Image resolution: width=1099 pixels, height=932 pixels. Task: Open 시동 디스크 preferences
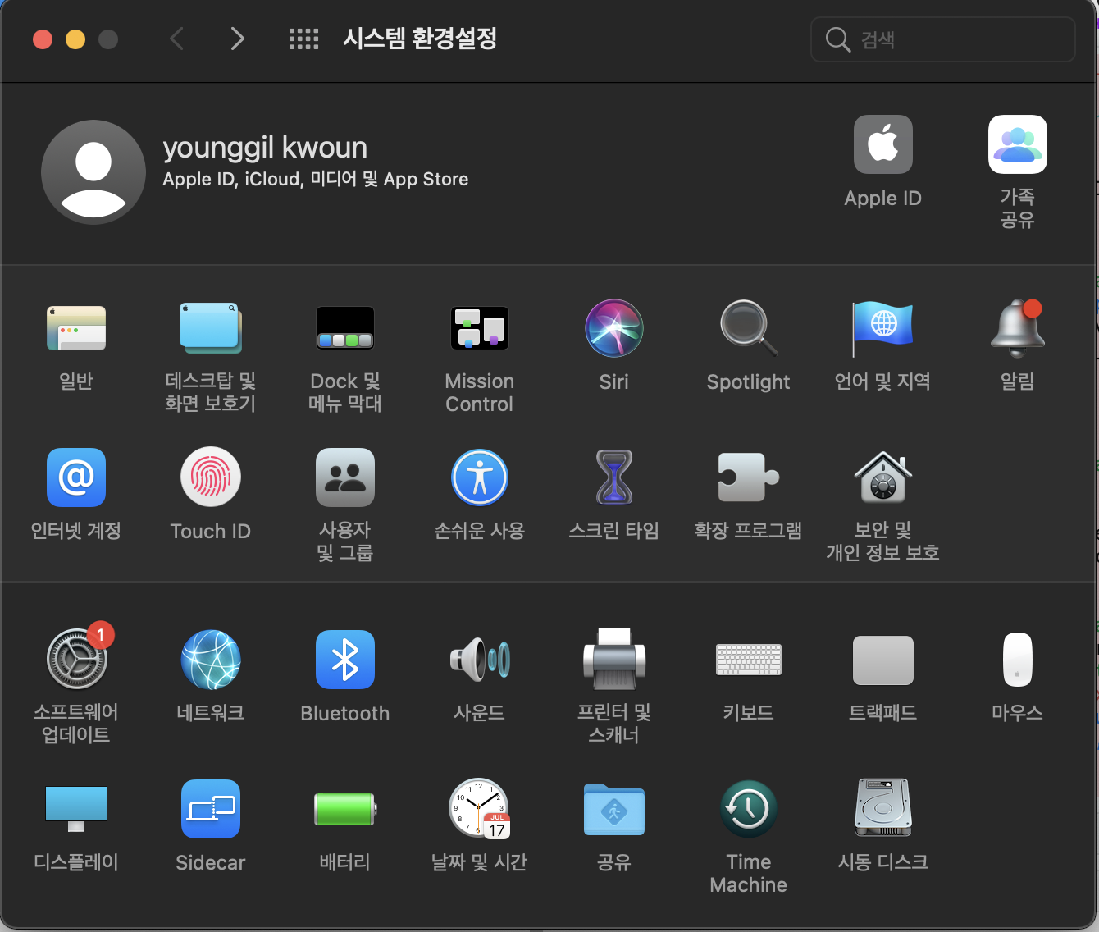coord(883,809)
